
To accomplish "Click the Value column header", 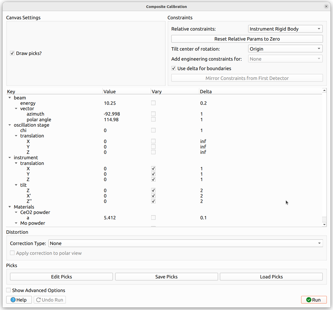I will pos(127,91).
